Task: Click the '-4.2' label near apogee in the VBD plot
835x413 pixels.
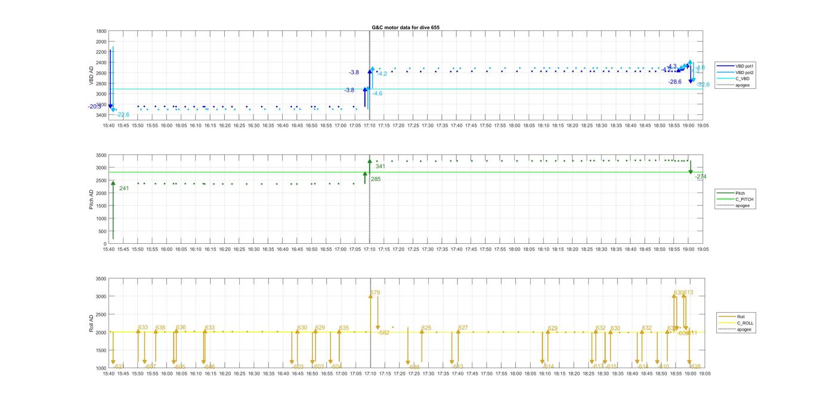Action: pos(382,74)
